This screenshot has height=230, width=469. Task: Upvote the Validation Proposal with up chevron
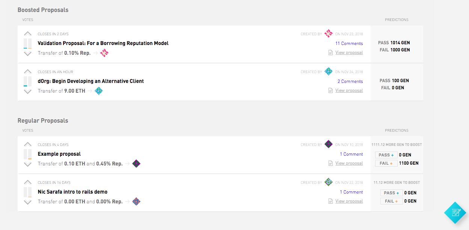28,34
